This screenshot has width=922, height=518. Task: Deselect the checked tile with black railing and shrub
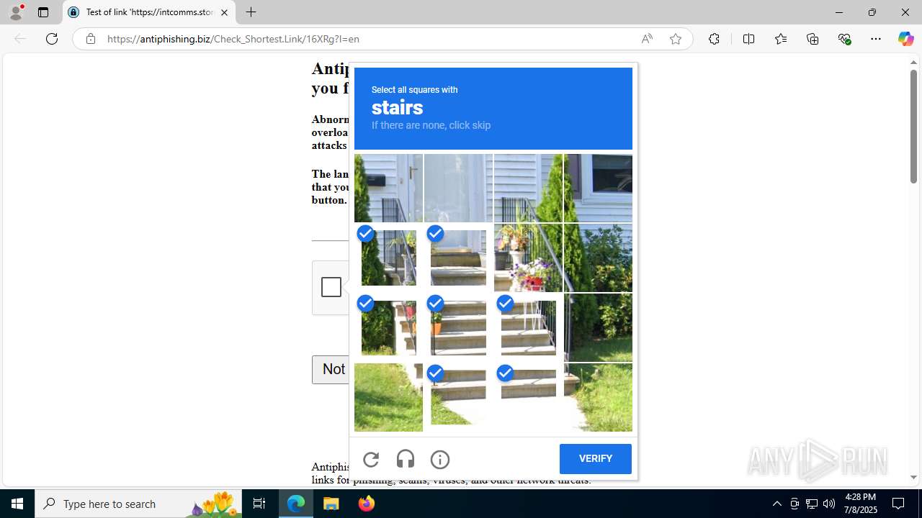388,258
